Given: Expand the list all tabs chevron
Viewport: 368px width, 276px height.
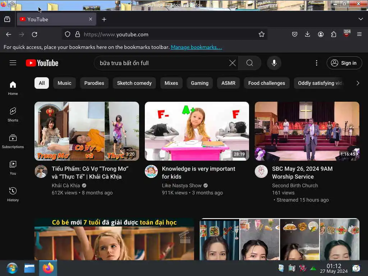Looking at the screenshot, I should point(361,19).
